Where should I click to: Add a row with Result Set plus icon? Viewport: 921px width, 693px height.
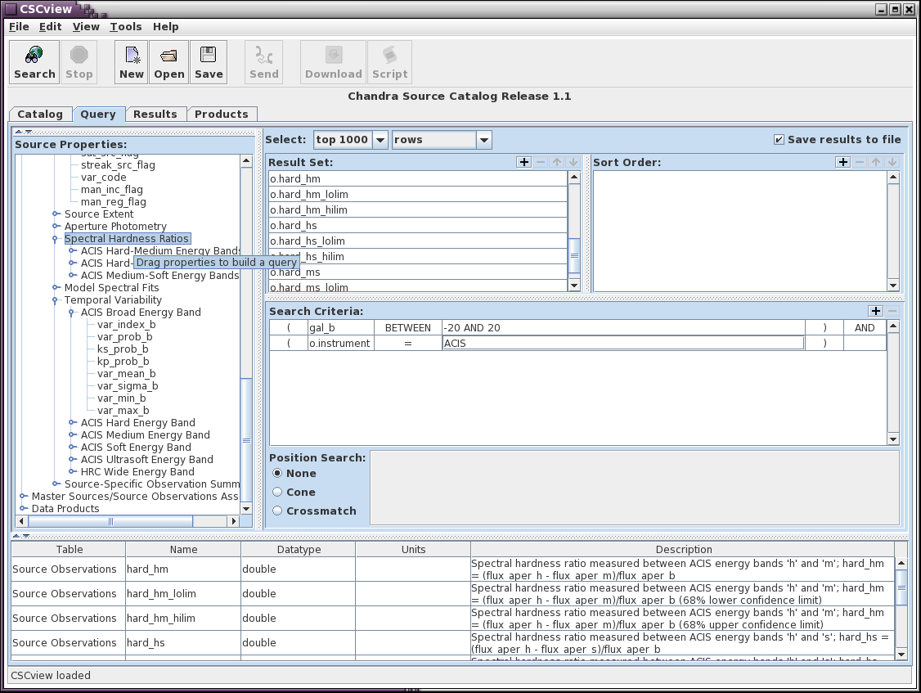click(x=524, y=163)
